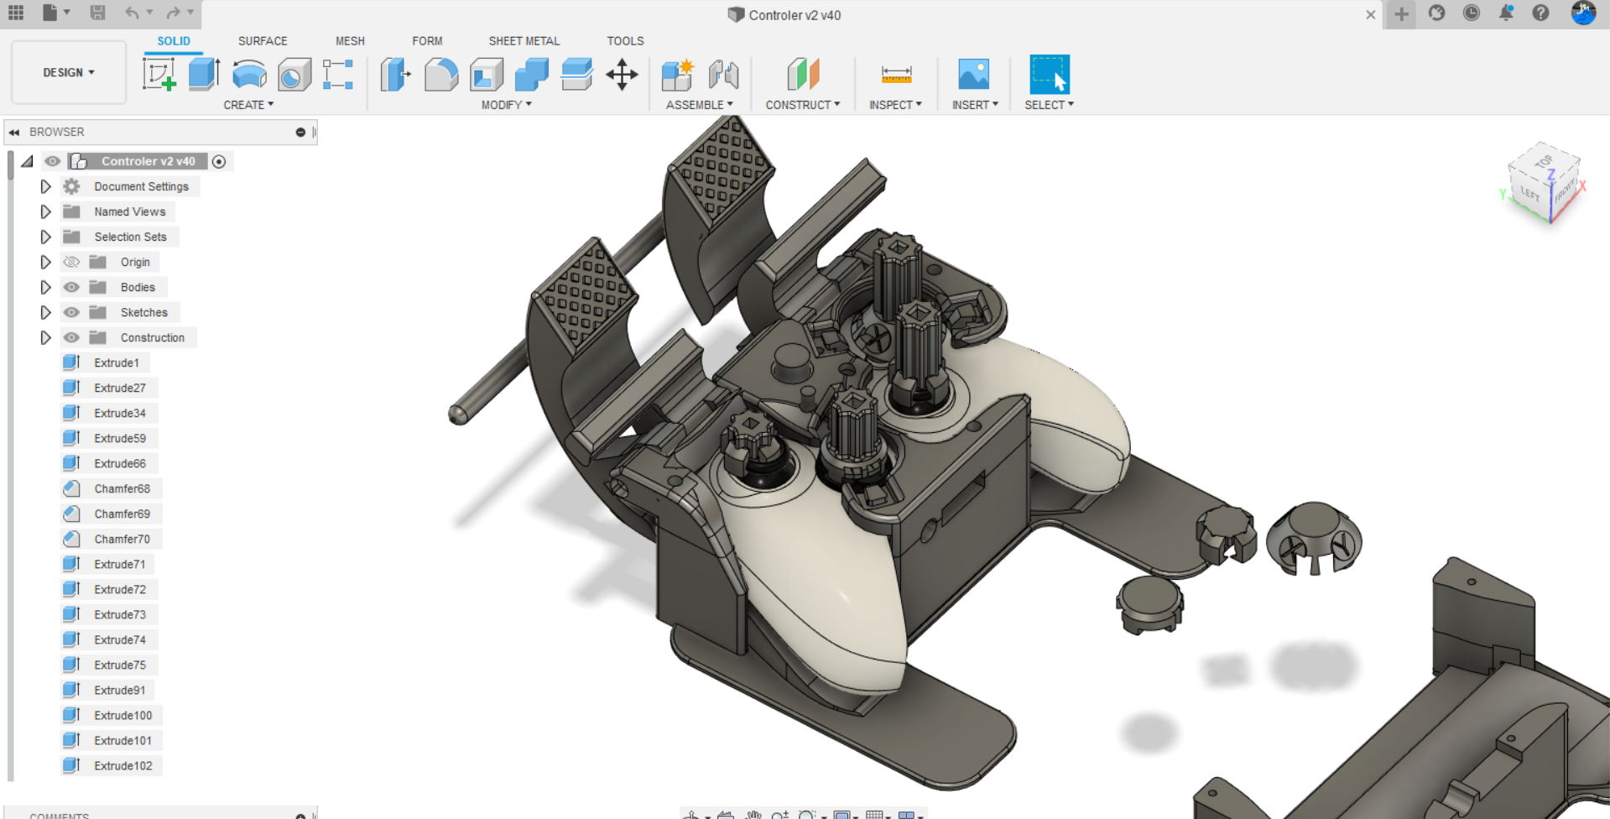Activate the Controler v2 v40 component radio button
Image resolution: width=1610 pixels, height=819 pixels.
pyautogui.click(x=219, y=161)
